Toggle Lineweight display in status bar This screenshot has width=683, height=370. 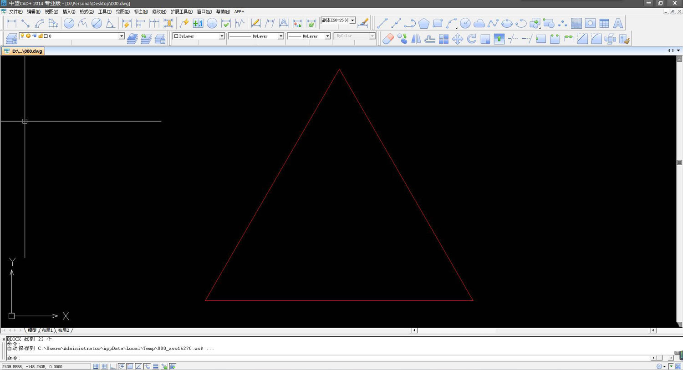[x=156, y=366]
